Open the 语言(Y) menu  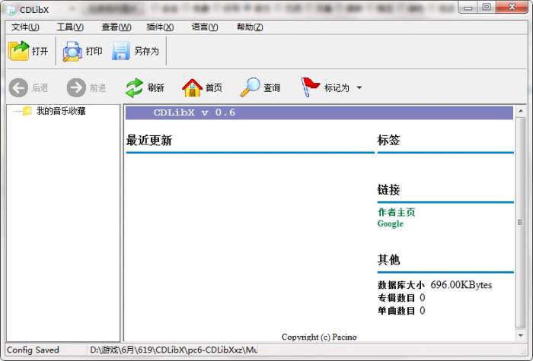pos(205,27)
